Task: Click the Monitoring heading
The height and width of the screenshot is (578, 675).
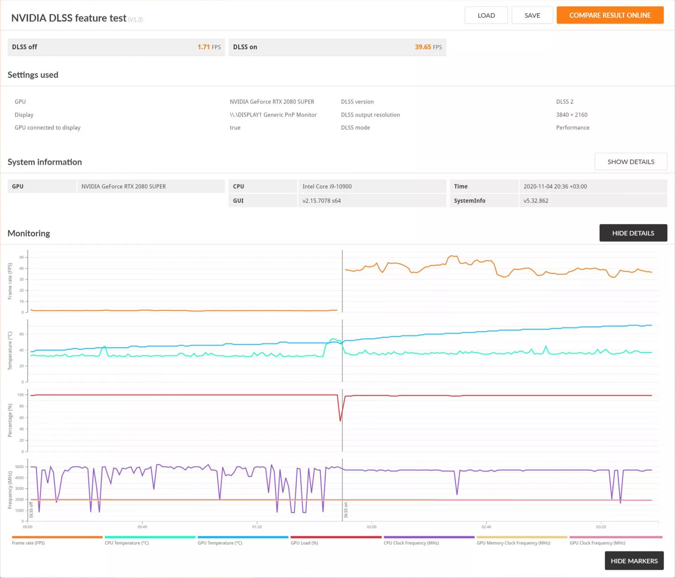Action: coord(28,233)
